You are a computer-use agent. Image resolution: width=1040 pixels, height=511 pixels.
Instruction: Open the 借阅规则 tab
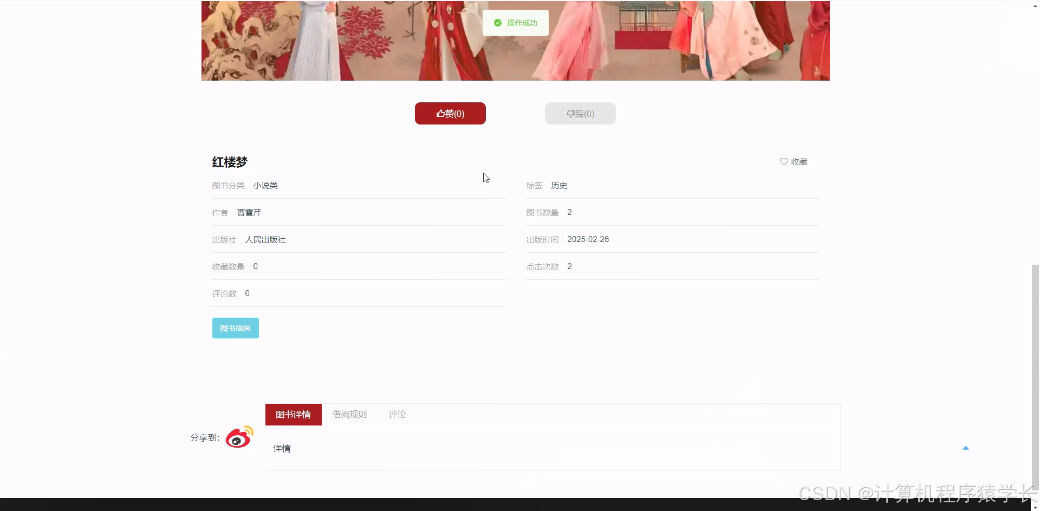(x=349, y=415)
